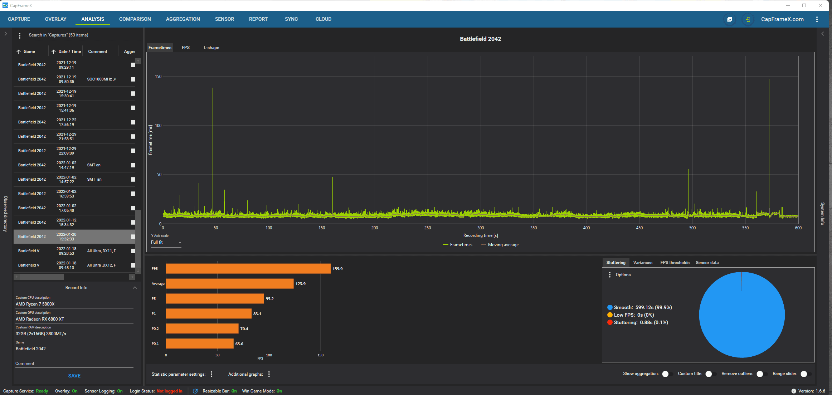Check aggregation box for SOC1000MHz capture
This screenshot has height=395, width=832.
(x=133, y=79)
